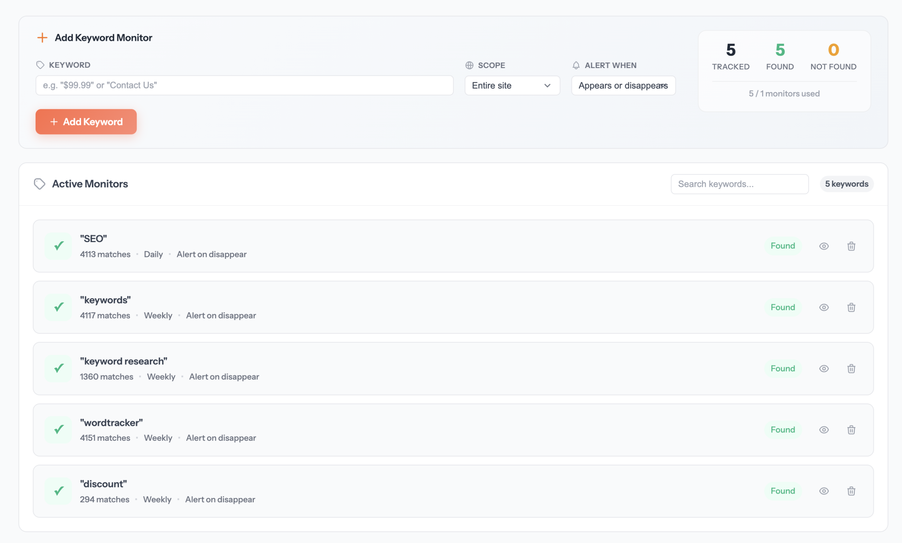The height and width of the screenshot is (543, 902).
Task: Click the tag icon next to Active Monitors
Action: click(x=40, y=184)
